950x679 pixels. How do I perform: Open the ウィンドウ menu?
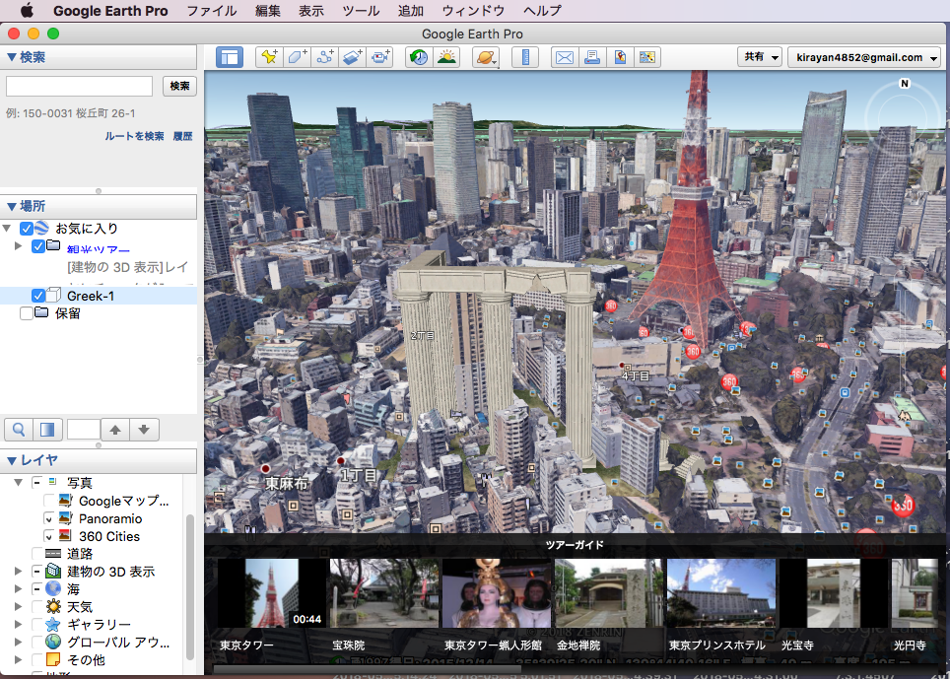point(473,10)
